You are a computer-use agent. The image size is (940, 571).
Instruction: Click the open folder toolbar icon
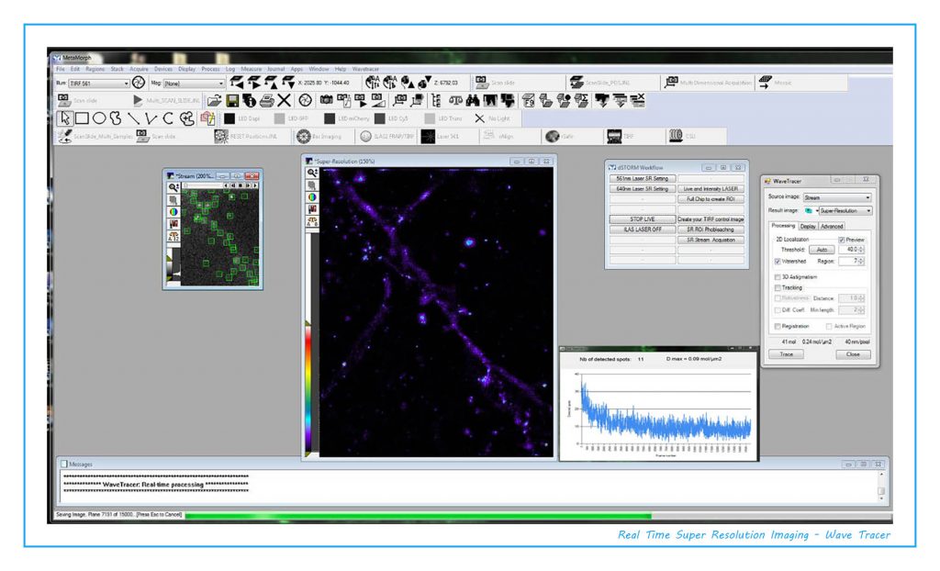click(x=214, y=100)
